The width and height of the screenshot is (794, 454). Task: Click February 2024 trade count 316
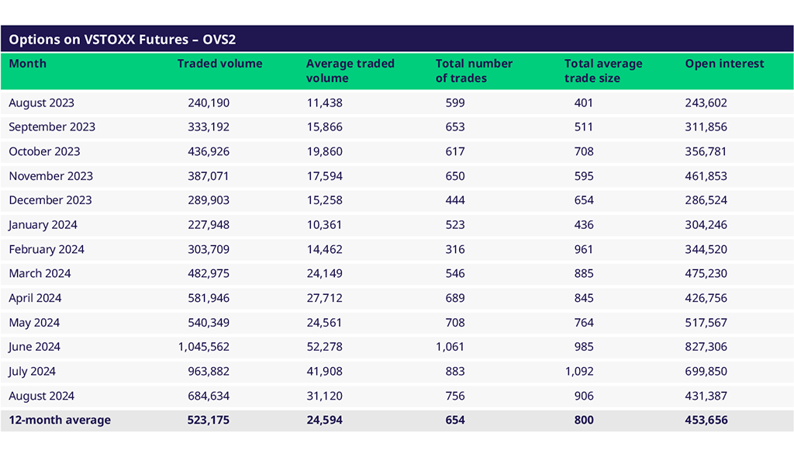(x=455, y=249)
